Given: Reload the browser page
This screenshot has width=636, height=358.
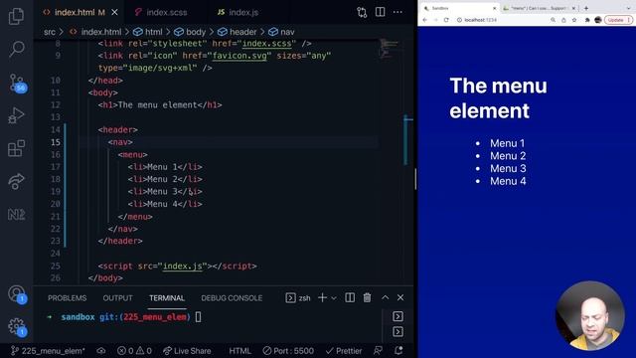Looking at the screenshot, I should click(x=446, y=20).
